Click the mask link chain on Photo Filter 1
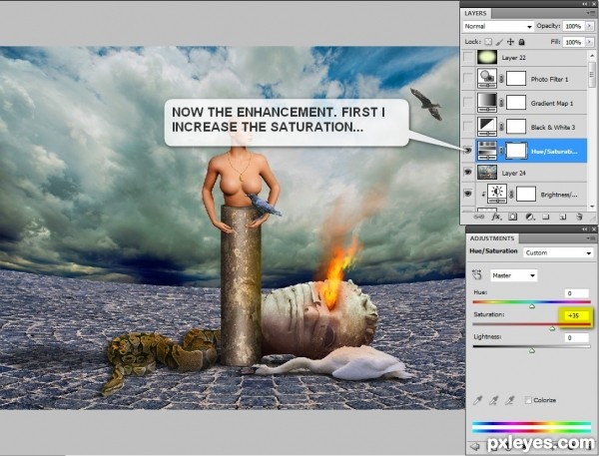This screenshot has width=599, height=456. coord(501,79)
